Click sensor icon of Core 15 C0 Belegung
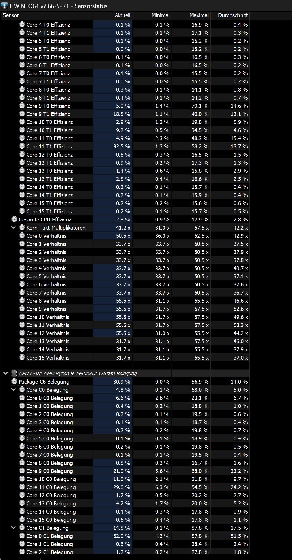Image resolution: width=292 pixels, height=560 pixels. click(22, 520)
